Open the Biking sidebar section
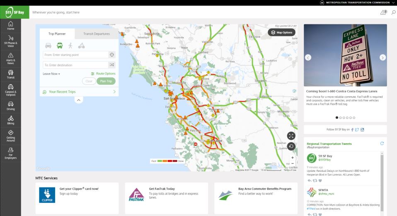The image size is (397, 216). [x=10, y=120]
